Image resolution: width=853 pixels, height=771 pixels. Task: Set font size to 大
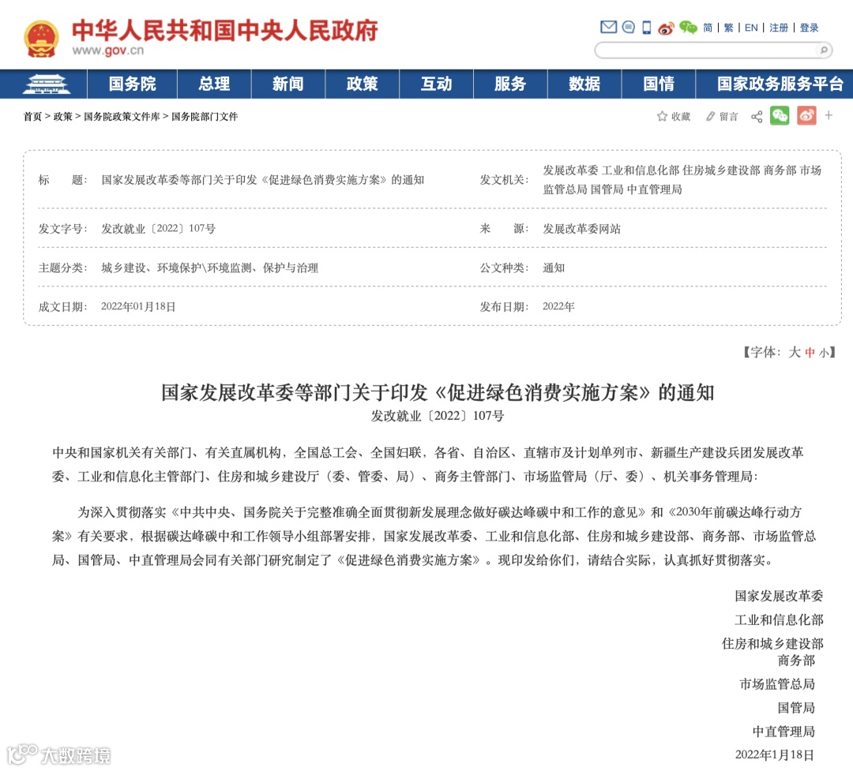pos(795,352)
